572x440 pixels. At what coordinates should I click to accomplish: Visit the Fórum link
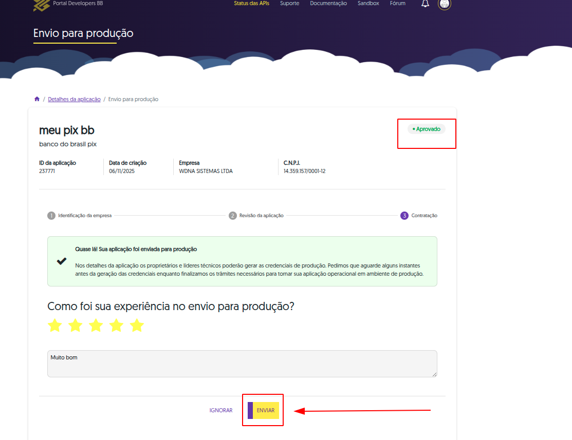397,4
